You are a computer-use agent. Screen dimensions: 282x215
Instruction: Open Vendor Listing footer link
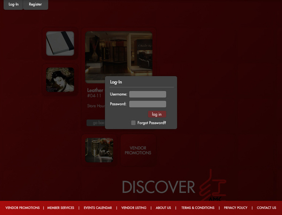[x=134, y=207]
